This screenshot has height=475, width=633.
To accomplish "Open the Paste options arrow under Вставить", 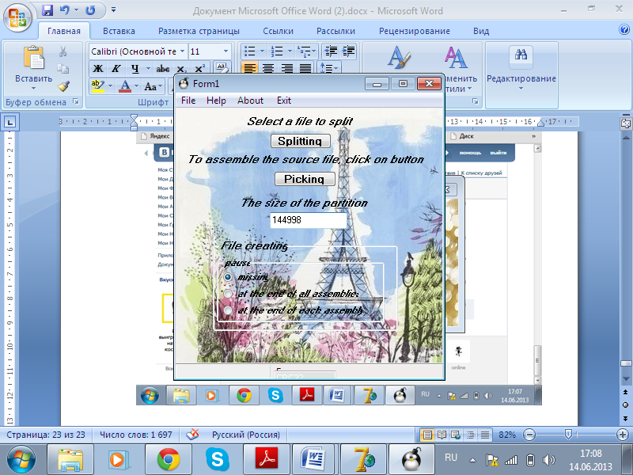I will 33,88.
